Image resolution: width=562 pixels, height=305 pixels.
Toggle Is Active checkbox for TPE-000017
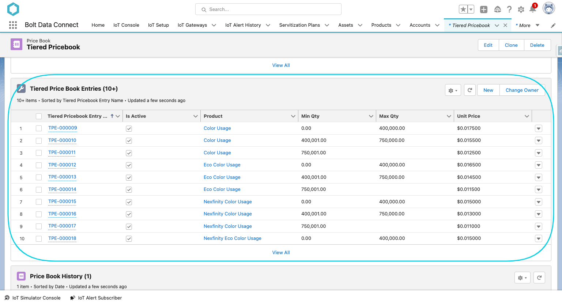129,227
